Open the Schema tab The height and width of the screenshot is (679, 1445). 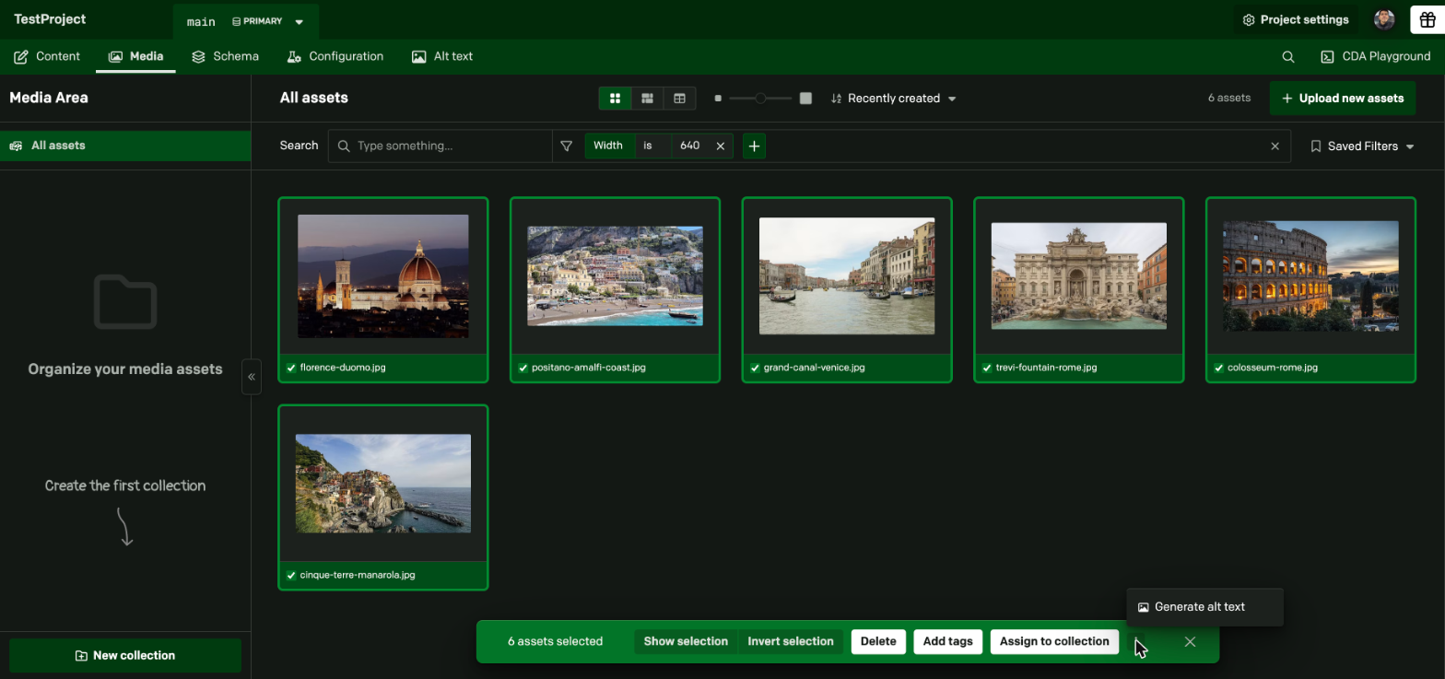point(226,56)
